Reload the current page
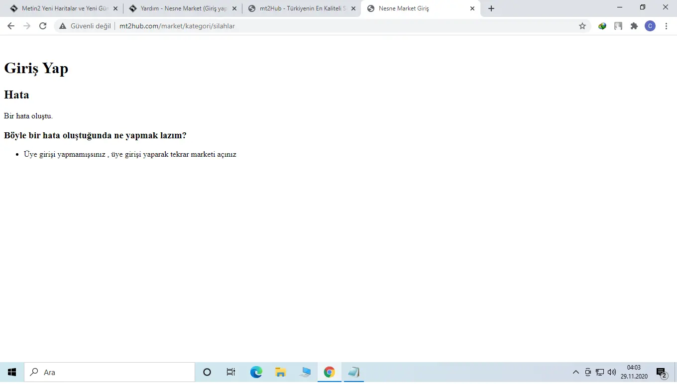The height and width of the screenshot is (384, 677). [43, 26]
